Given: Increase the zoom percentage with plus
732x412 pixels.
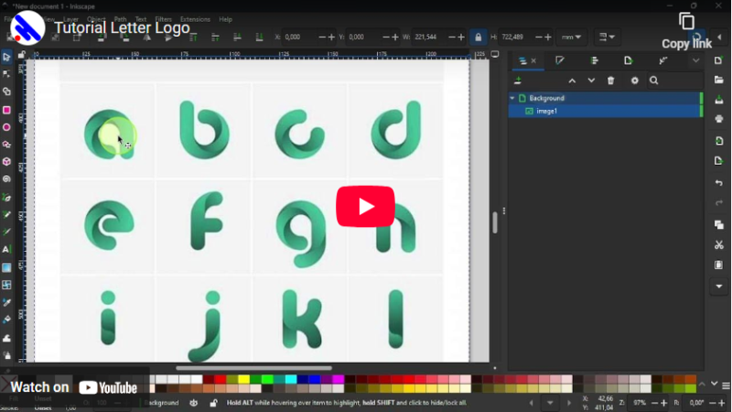Looking at the screenshot, I should tap(664, 403).
